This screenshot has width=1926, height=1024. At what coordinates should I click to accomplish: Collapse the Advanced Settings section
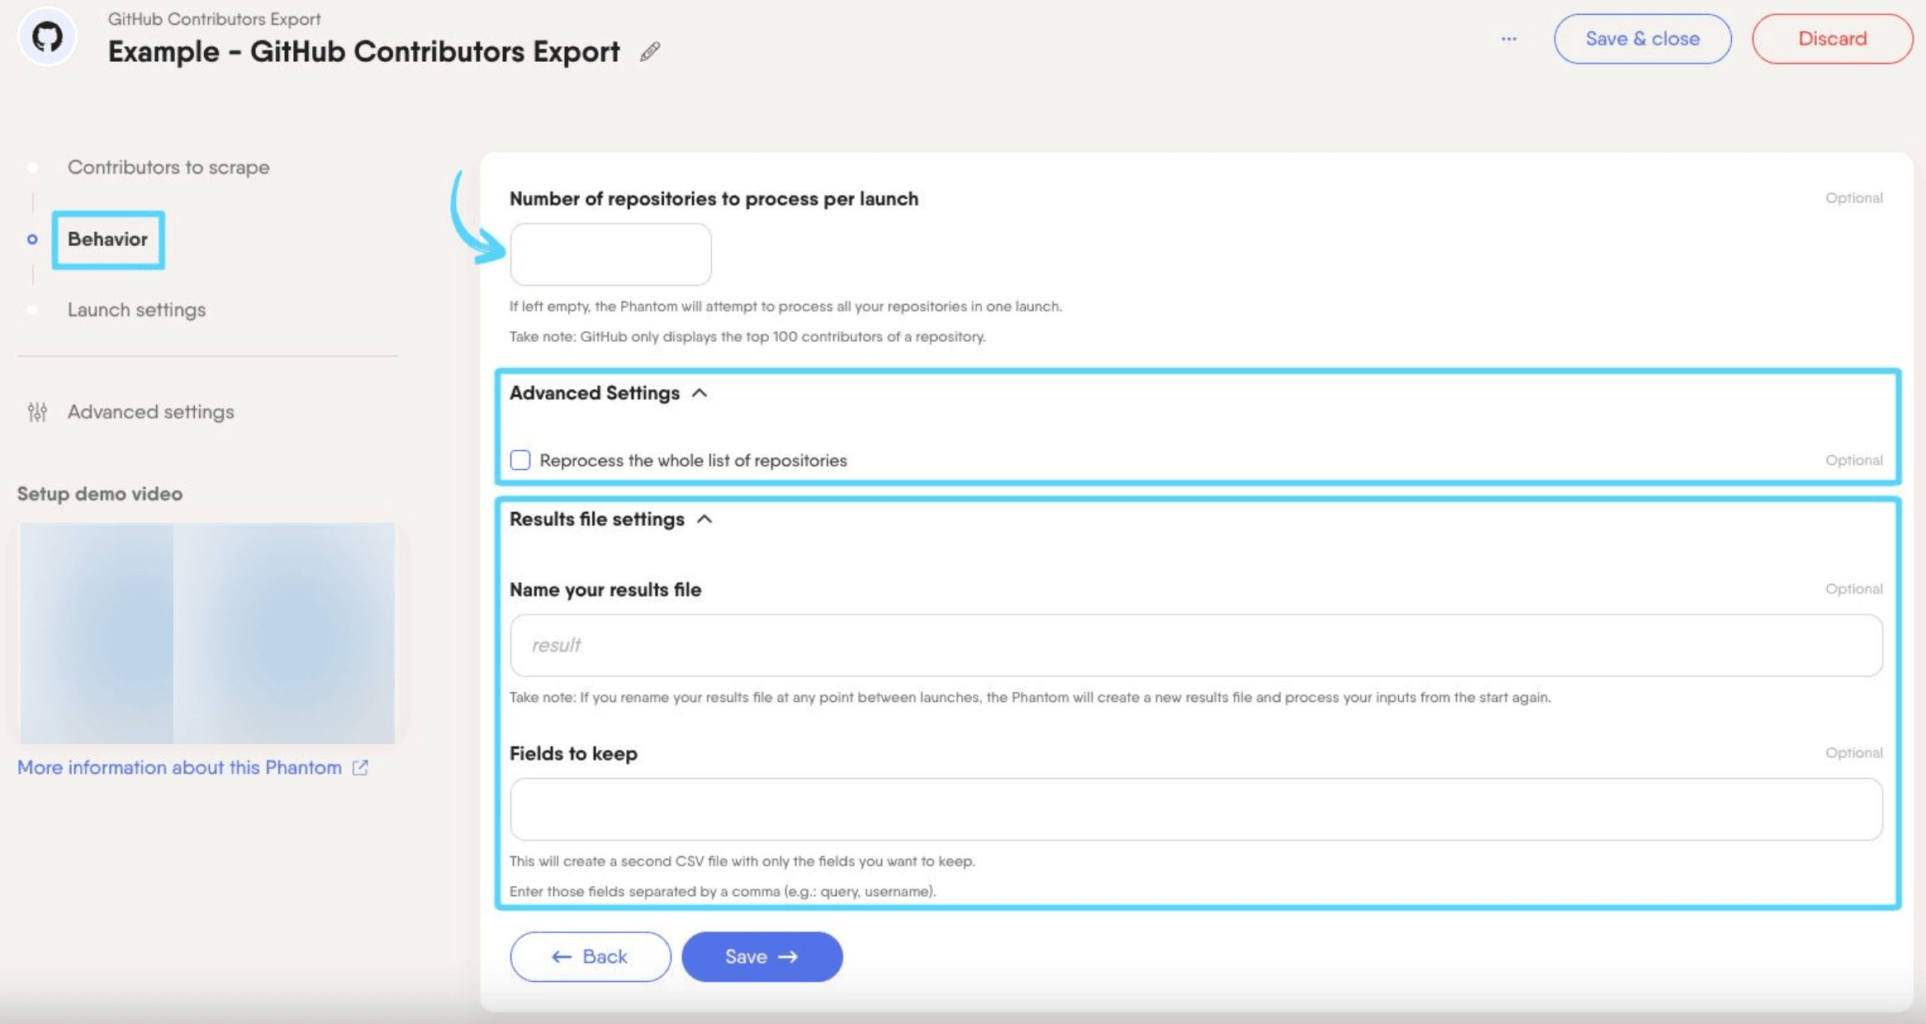(700, 393)
